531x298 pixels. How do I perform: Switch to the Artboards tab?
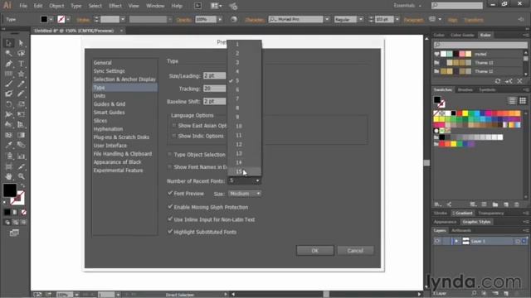click(461, 230)
